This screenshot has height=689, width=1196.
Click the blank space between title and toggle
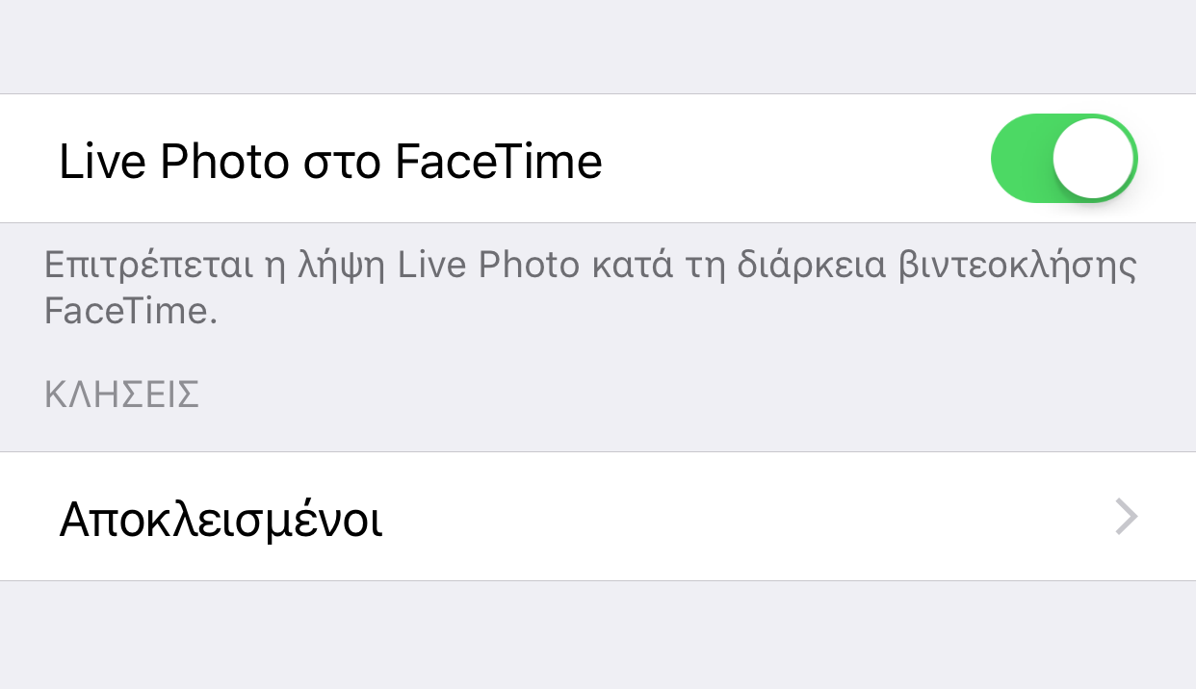tap(790, 160)
